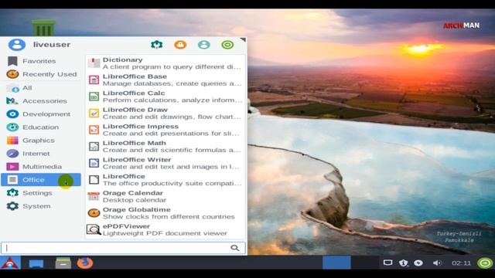Screen dimensions: 495x278
Task: Launch Orage Globaltime clocks
Action: (x=165, y=213)
